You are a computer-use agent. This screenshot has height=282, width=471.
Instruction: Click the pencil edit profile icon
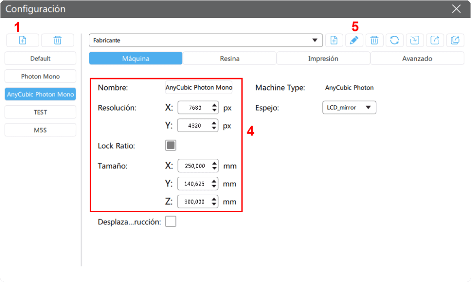354,40
